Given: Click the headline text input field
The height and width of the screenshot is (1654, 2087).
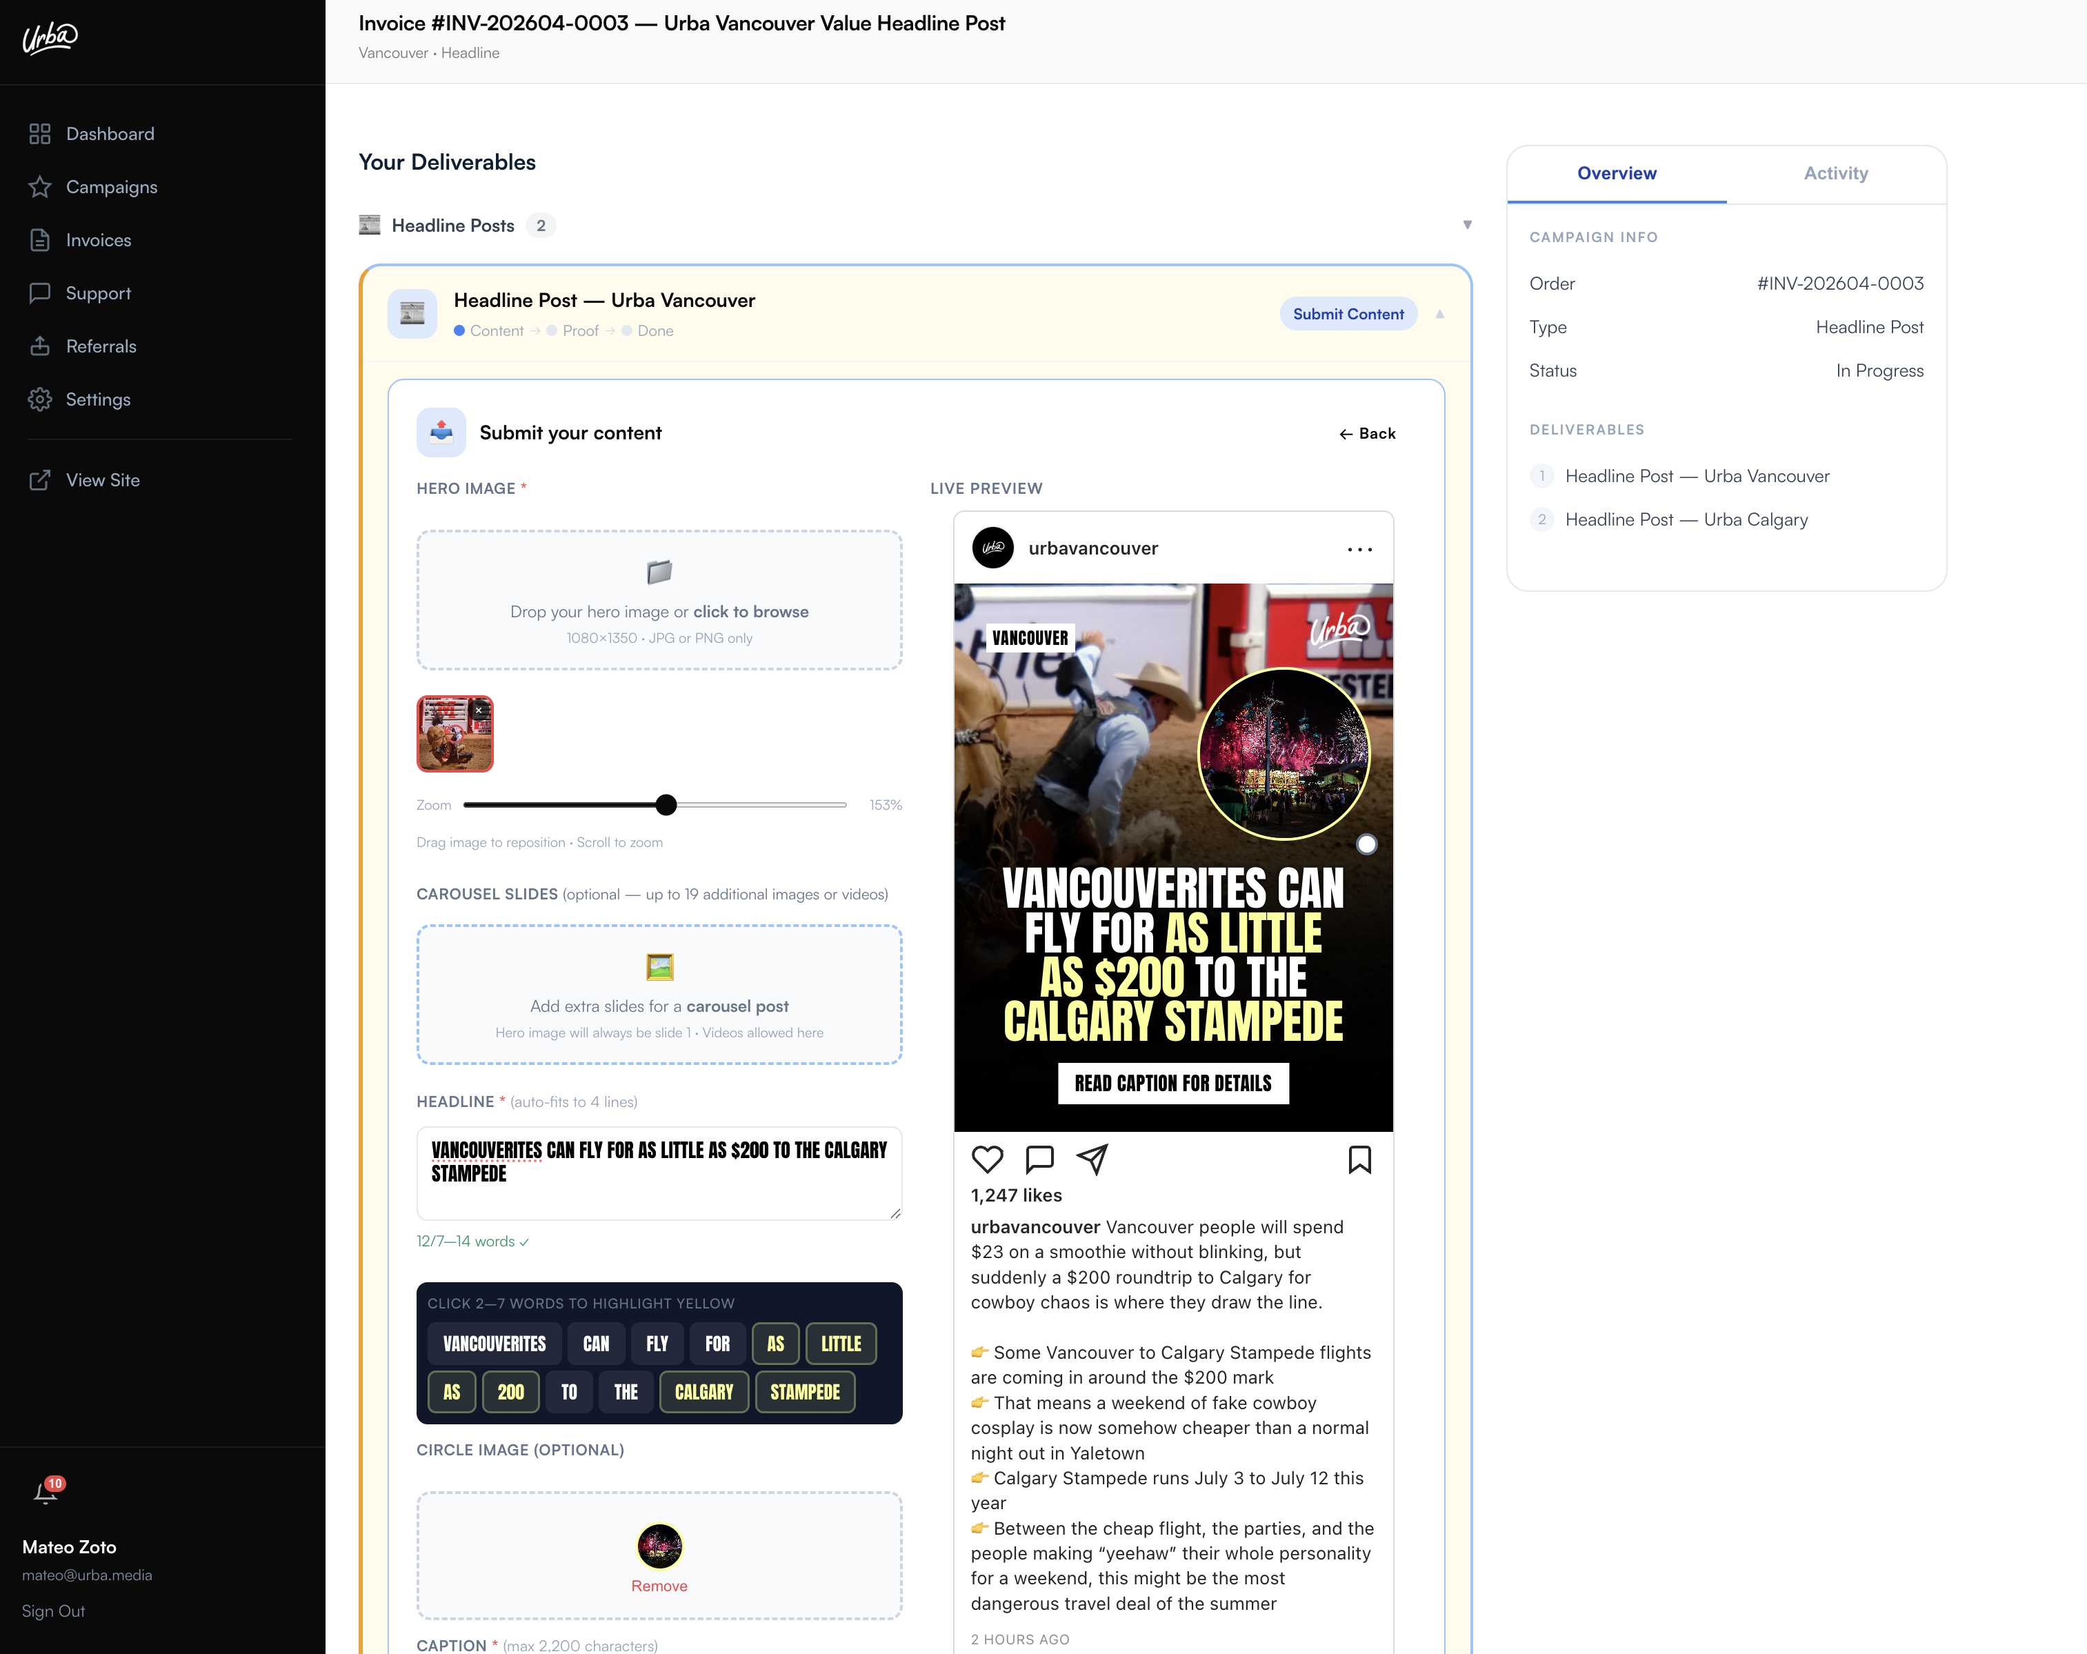Looking at the screenshot, I should pos(659,1173).
